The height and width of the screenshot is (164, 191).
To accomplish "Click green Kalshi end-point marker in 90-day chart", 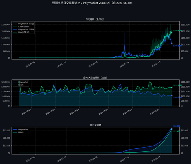I will (172, 88).
